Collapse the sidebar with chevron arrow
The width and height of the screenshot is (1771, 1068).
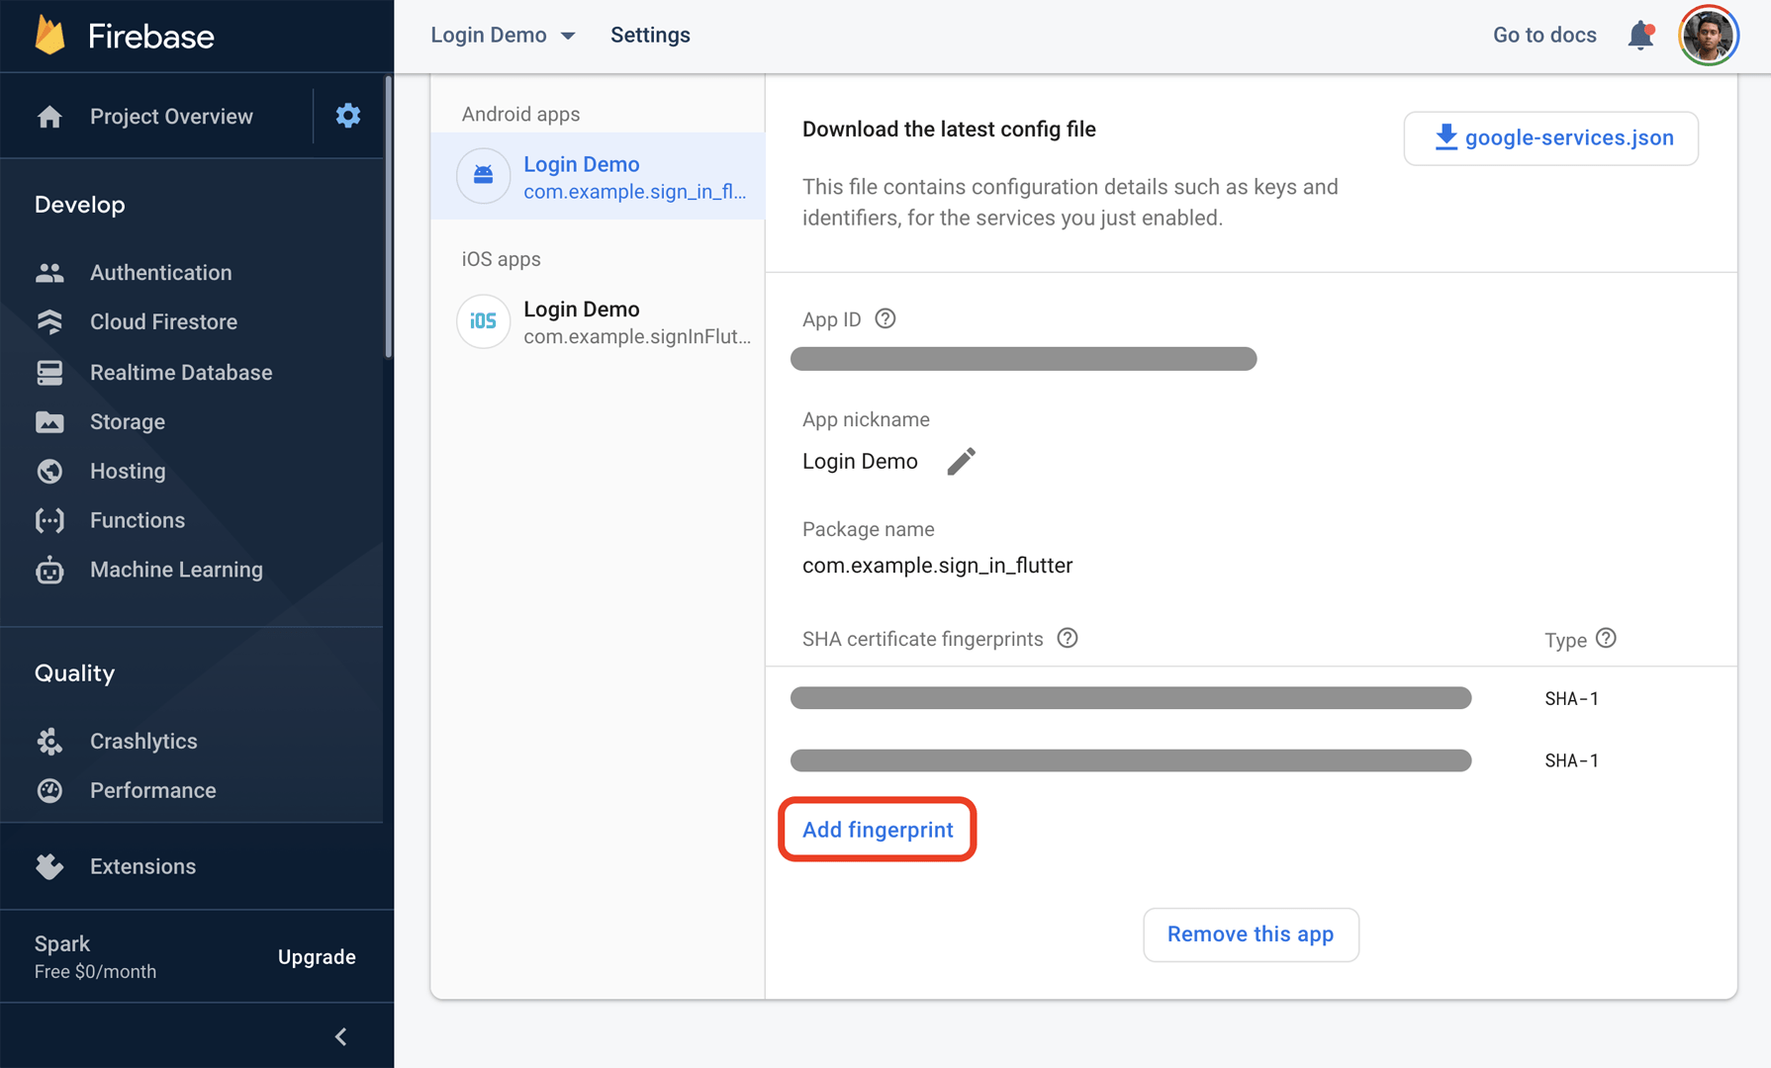[341, 1036]
